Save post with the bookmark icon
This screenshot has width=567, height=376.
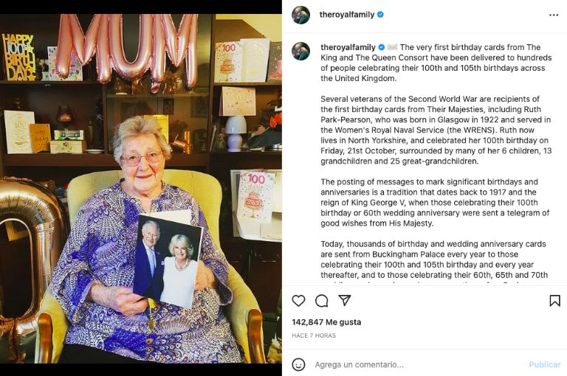click(x=554, y=301)
